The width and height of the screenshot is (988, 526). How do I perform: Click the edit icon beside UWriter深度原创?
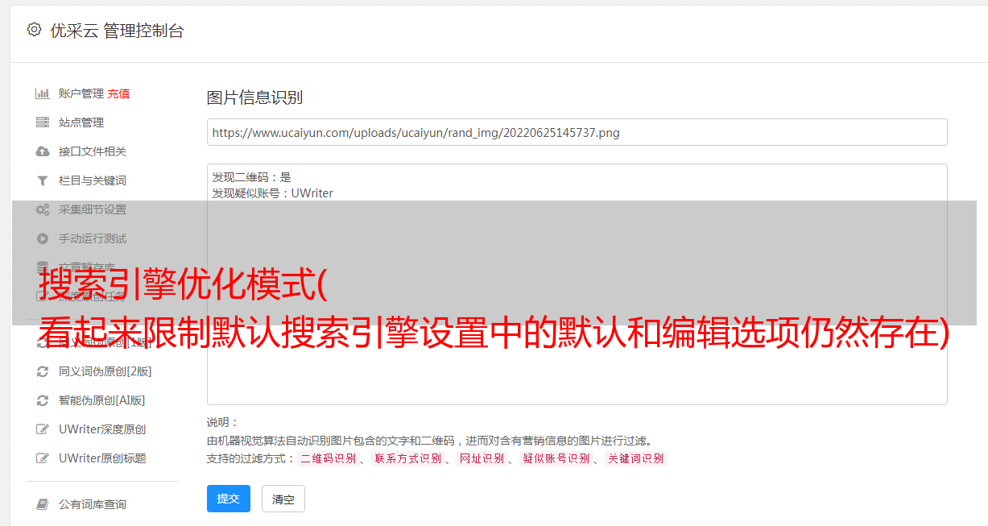[x=43, y=429]
